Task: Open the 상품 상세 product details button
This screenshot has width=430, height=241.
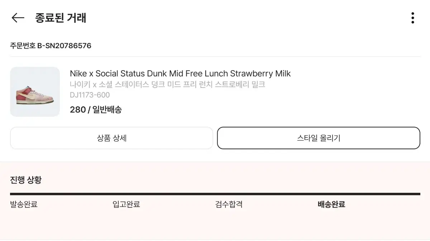Action: pyautogui.click(x=111, y=138)
